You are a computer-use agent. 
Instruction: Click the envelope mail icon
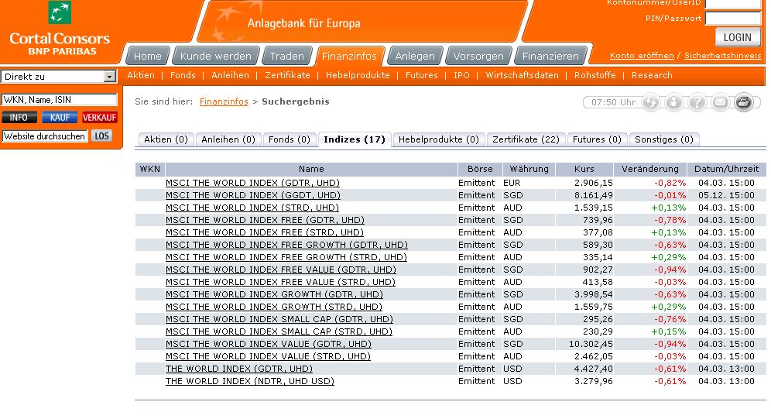tap(721, 102)
